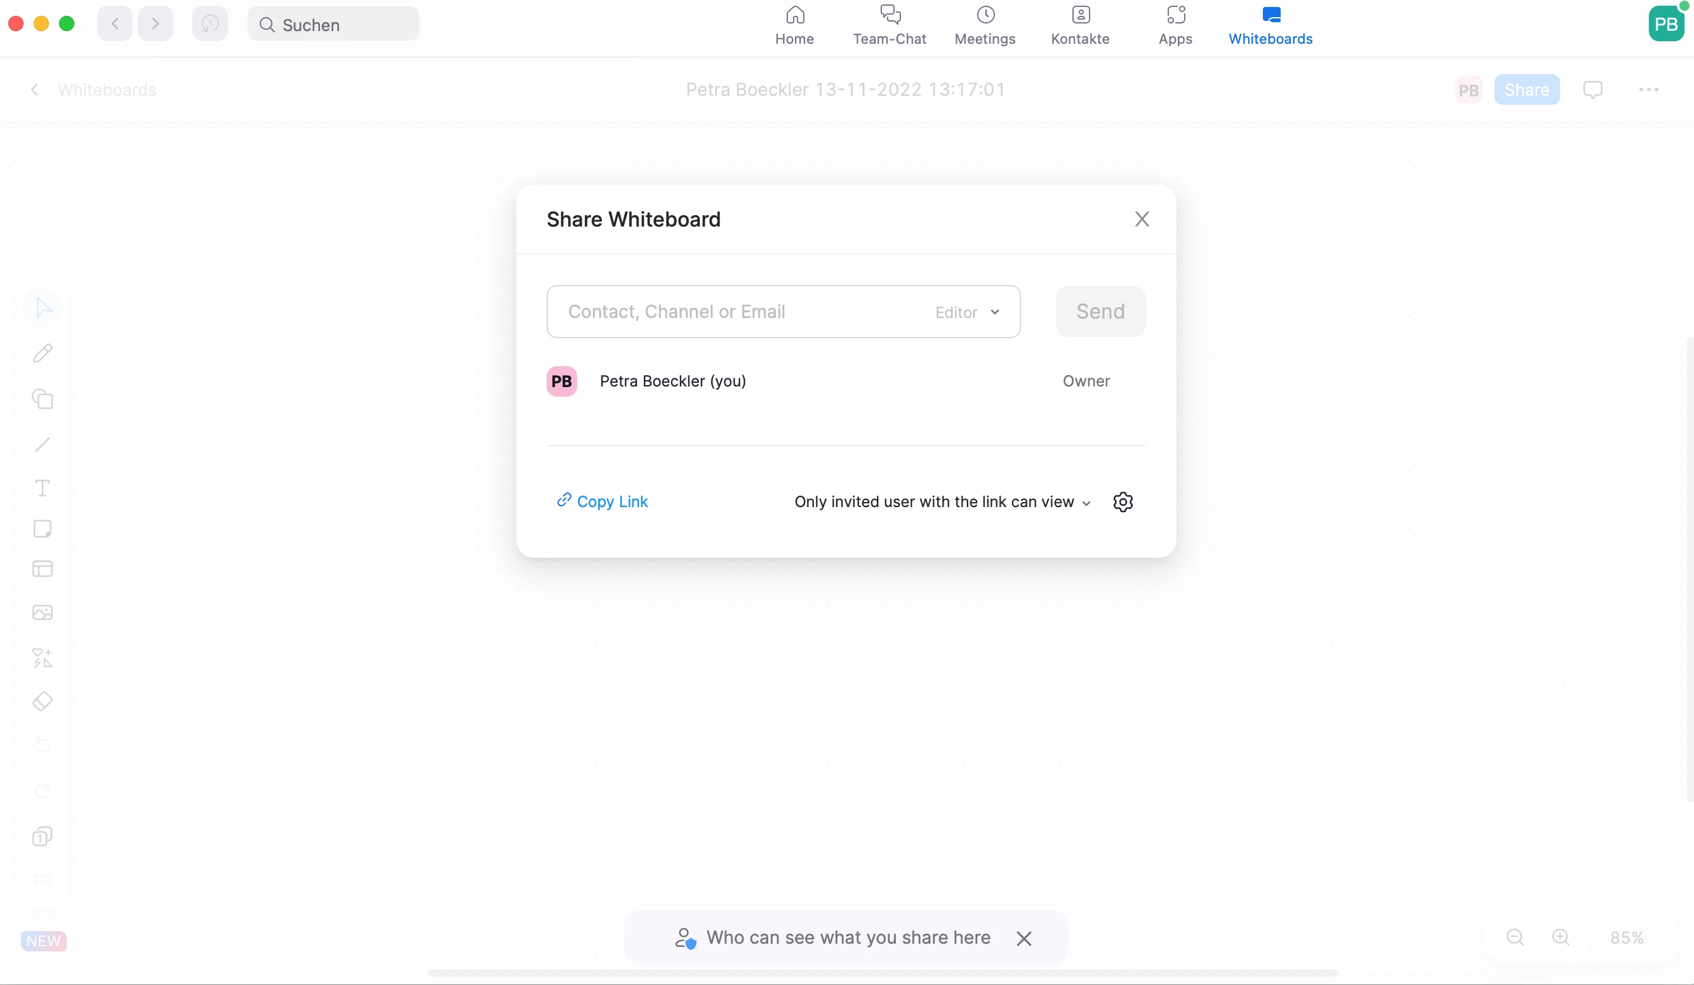This screenshot has height=985, width=1694.
Task: Open the comments panel icon
Action: 1592,89
